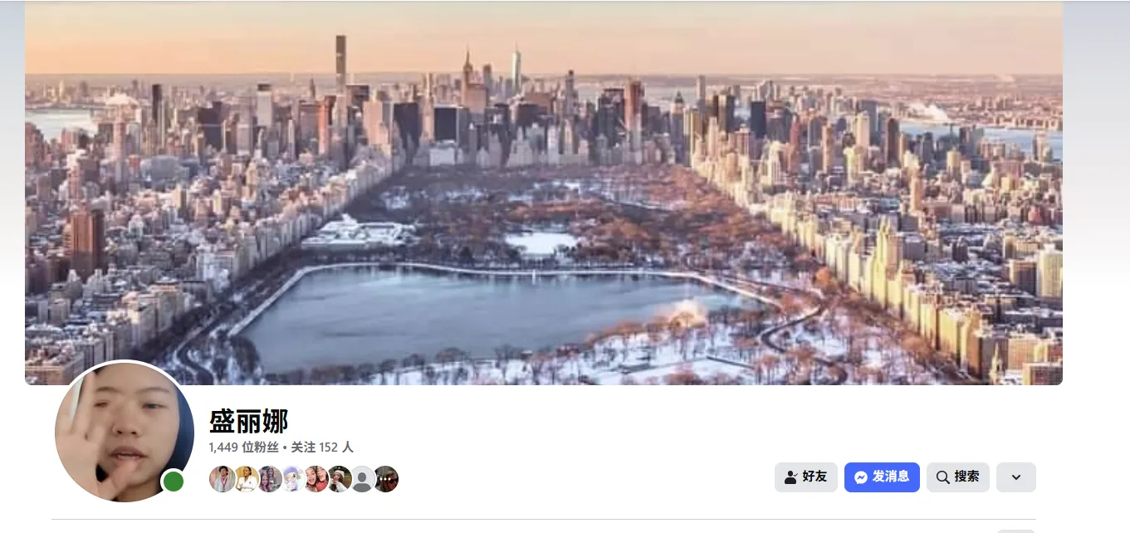Click the Messenger icon on 发消息
This screenshot has width=1130, height=533.
(861, 477)
